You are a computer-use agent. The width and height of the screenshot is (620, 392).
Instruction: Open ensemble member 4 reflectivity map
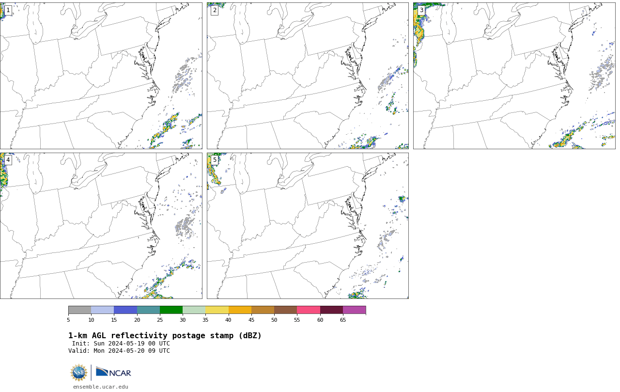point(101,226)
